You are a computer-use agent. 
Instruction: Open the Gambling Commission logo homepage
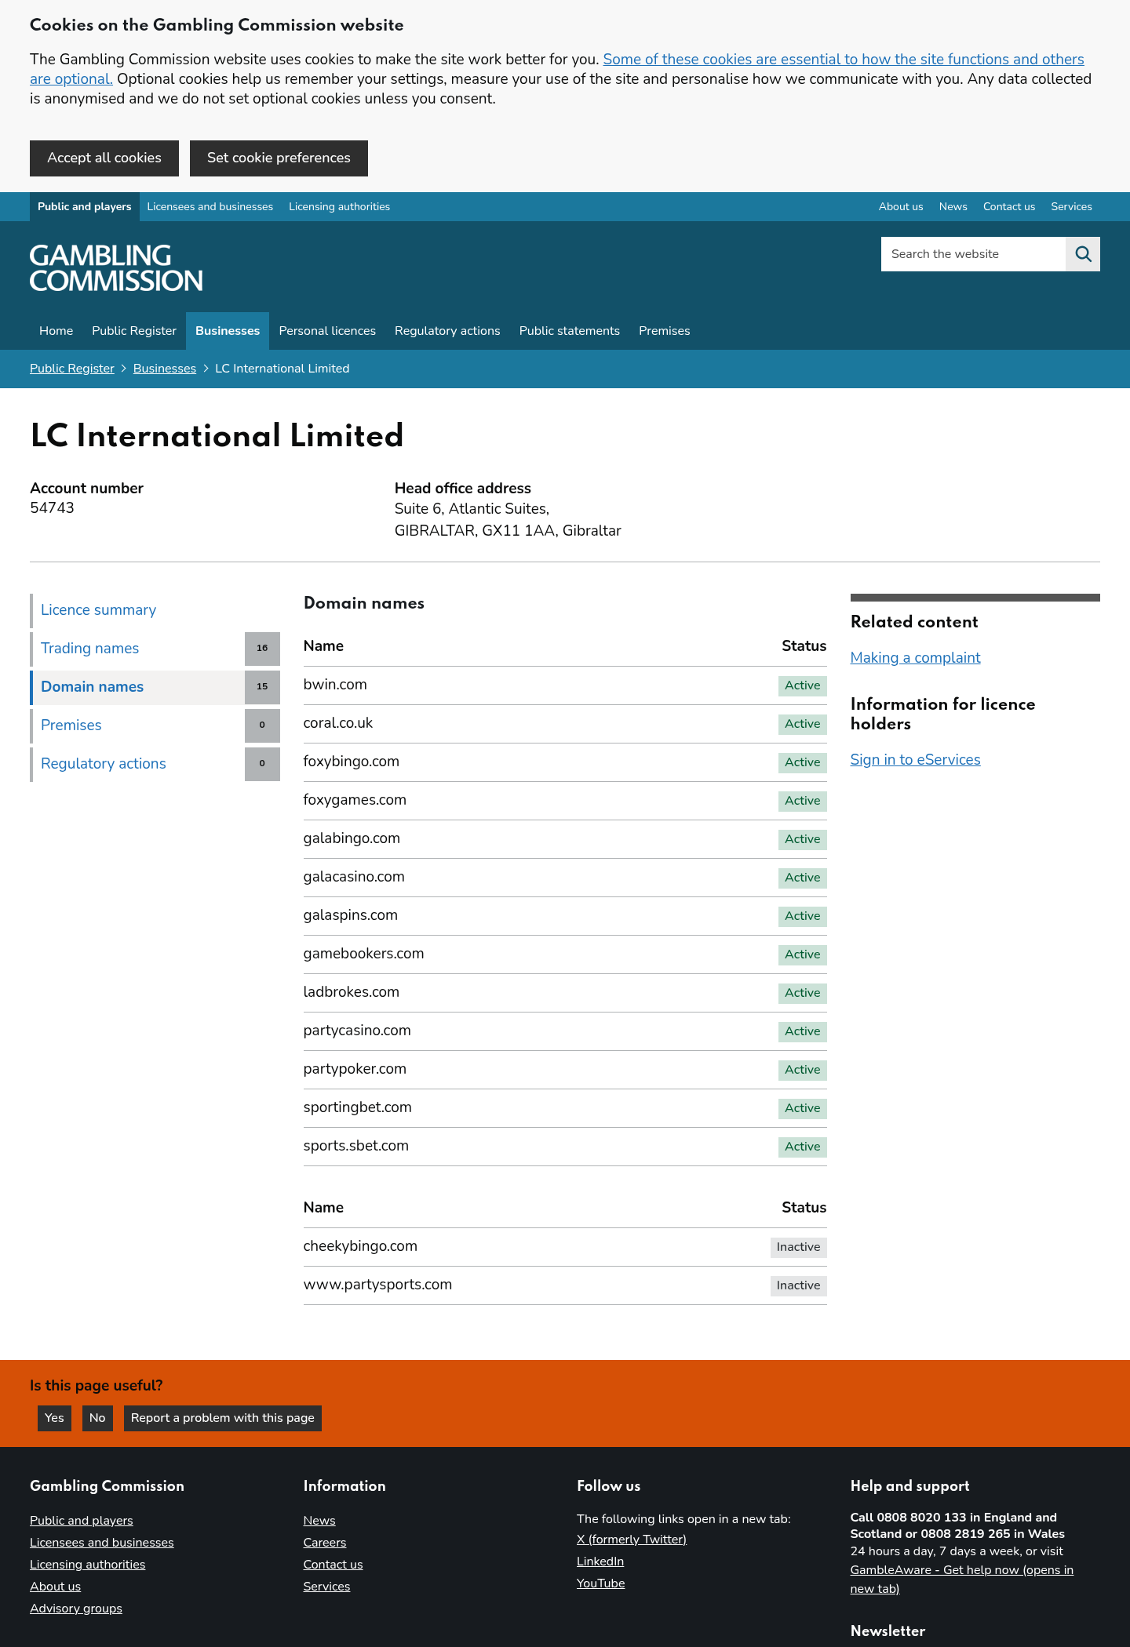(x=116, y=267)
